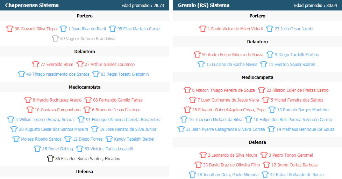
Task: Click the Gremio (RS) Sistema header title
Action: pyautogui.click(x=204, y=5)
